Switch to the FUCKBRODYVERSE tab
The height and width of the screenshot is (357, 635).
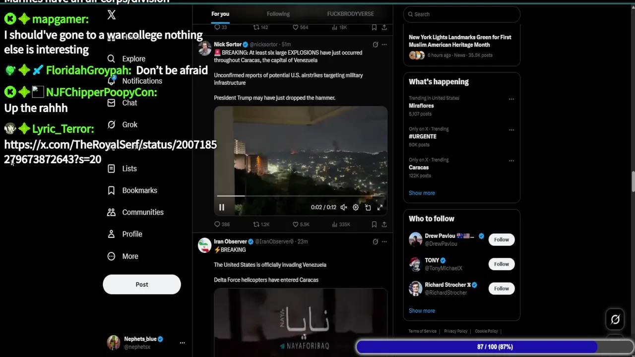point(350,14)
